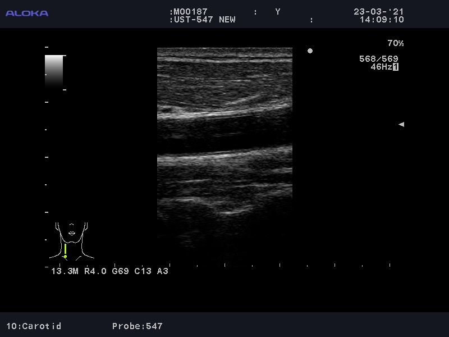The image size is (449, 337).
Task: Click the C13 contrast value
Action: [x=143, y=271]
